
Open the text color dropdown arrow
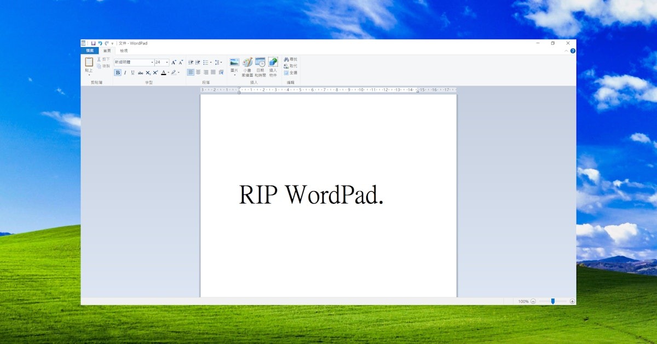(170, 73)
